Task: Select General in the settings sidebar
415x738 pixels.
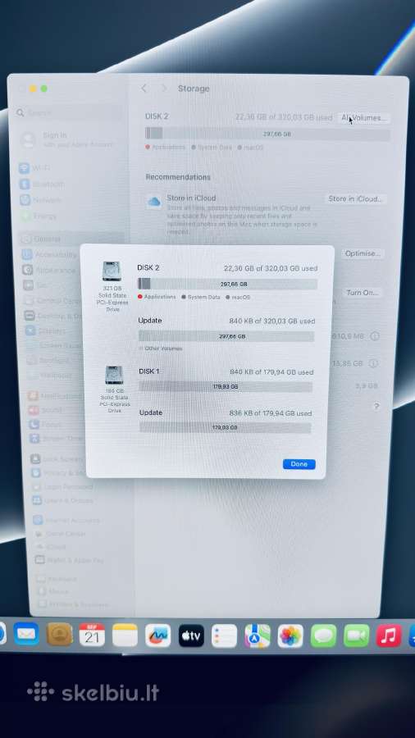Action: click(x=71, y=239)
